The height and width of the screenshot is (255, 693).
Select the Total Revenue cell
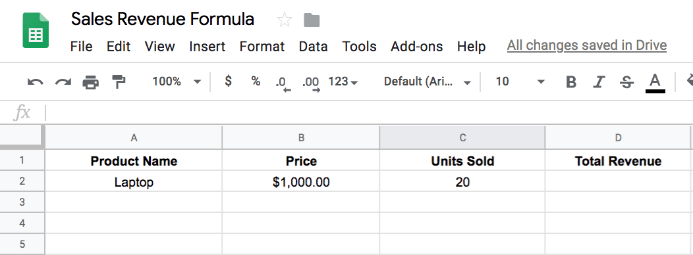(x=619, y=160)
